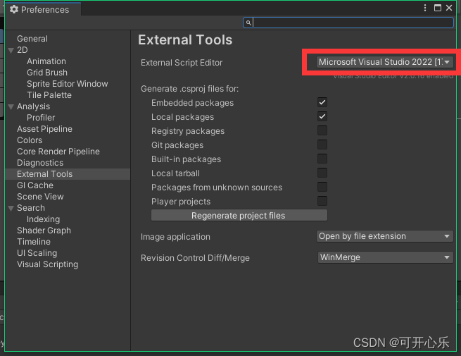
Task: Click the Generate .csproj files for label
Action: pyautogui.click(x=189, y=89)
